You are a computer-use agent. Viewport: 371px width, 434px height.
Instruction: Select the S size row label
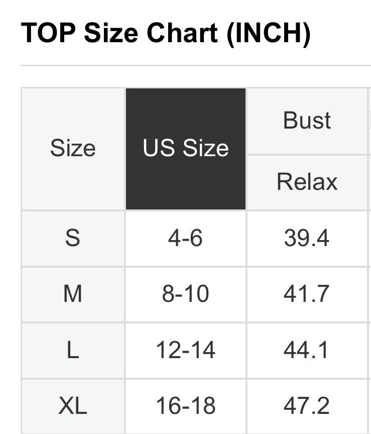coord(73,238)
